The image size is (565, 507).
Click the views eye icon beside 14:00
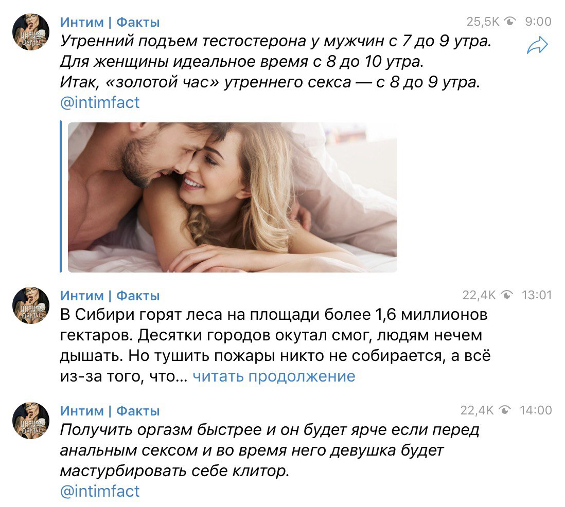click(505, 410)
